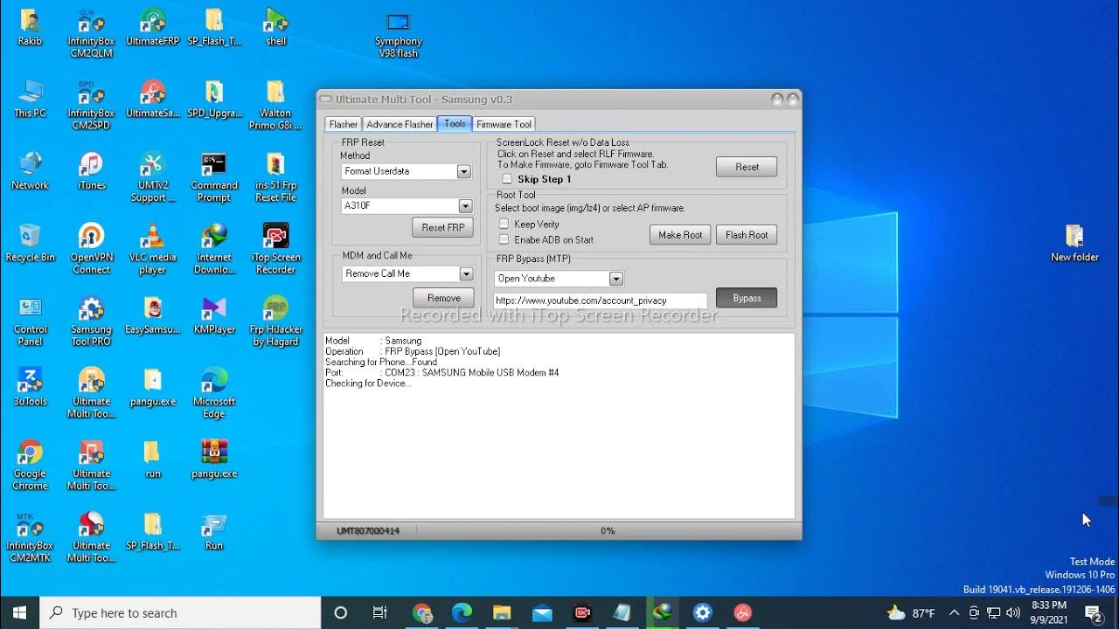
Task: Switch to the Advance Flasher tab
Action: pyautogui.click(x=400, y=124)
